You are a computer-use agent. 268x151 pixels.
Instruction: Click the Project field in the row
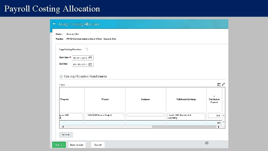105,115
